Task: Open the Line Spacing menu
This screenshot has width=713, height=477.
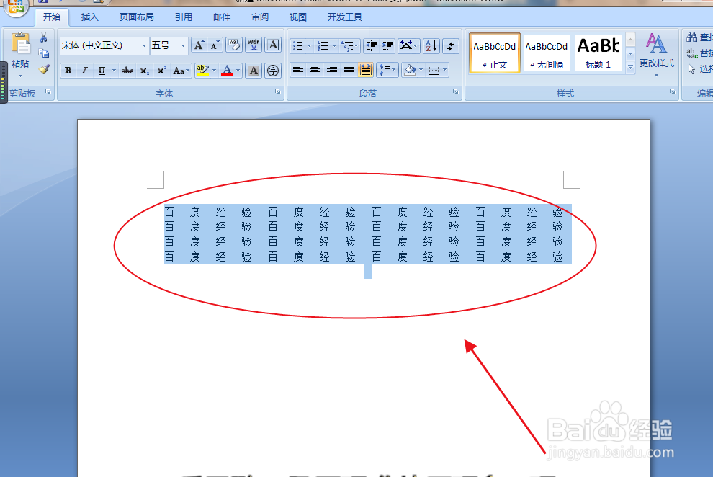Action: pos(387,70)
